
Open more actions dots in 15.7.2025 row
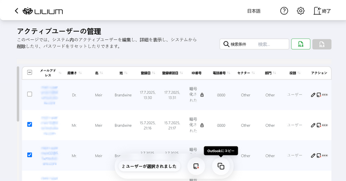(x=325, y=125)
